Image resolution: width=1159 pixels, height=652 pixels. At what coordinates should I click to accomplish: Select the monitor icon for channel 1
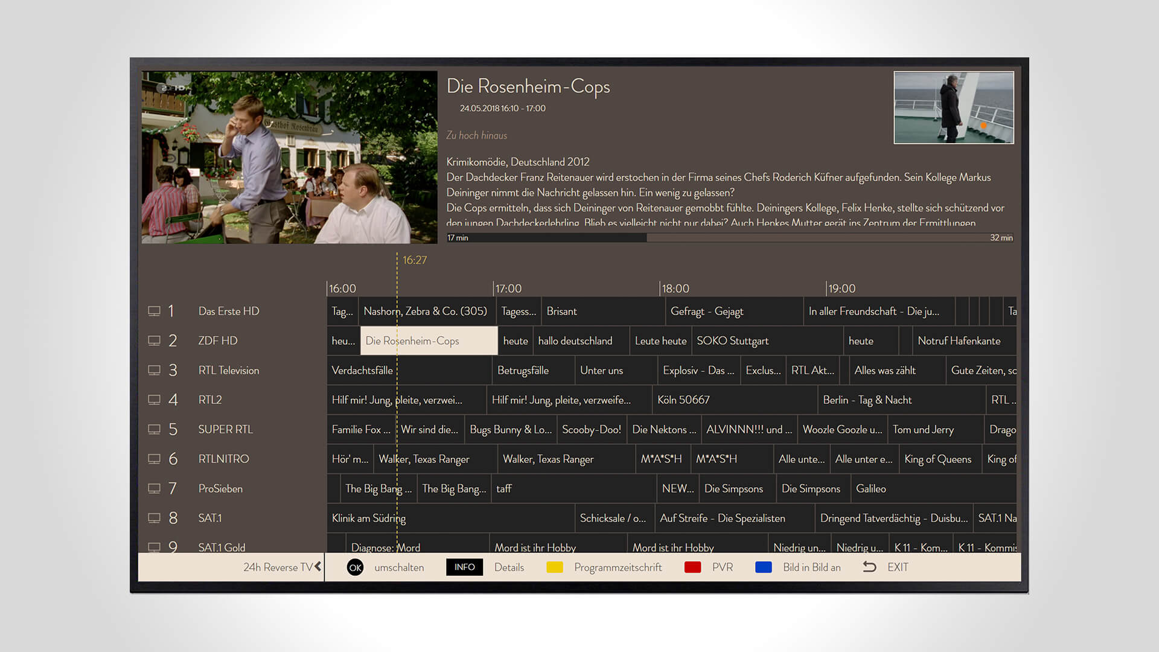pyautogui.click(x=155, y=310)
